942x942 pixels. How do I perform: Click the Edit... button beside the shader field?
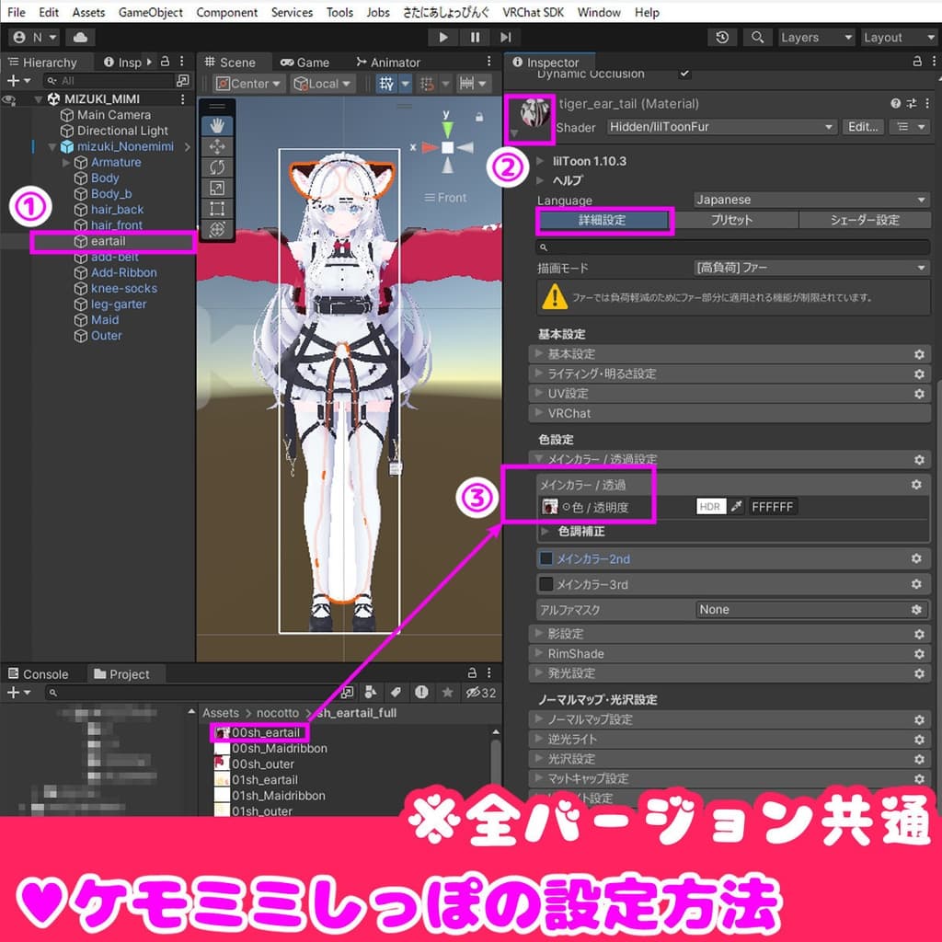(x=862, y=127)
